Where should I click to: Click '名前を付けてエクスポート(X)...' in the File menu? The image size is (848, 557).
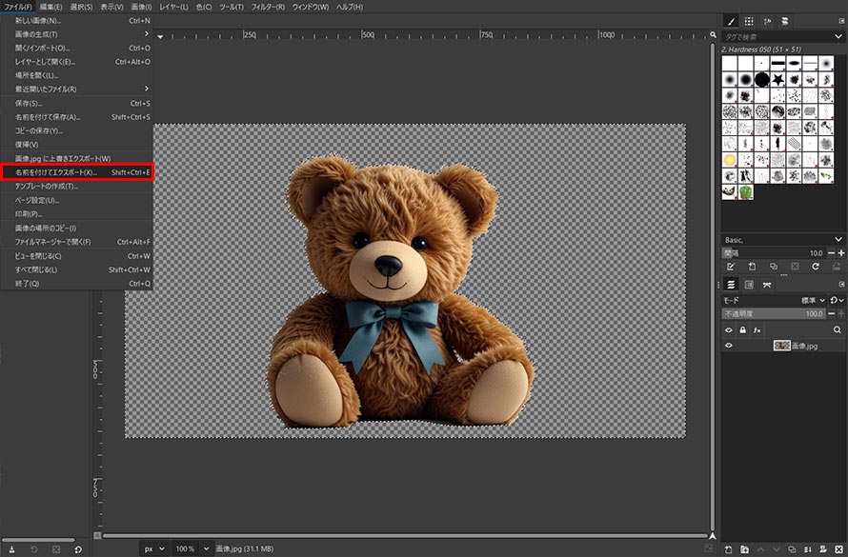coord(57,172)
